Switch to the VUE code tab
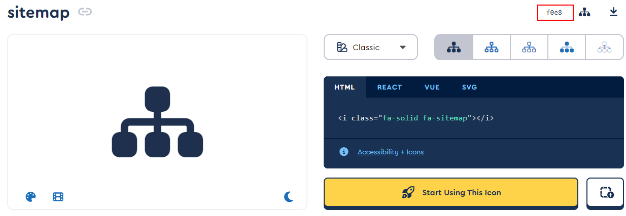626x216 pixels. coord(432,87)
